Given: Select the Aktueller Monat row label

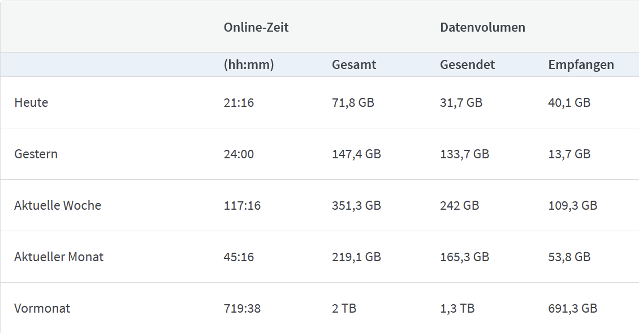Looking at the screenshot, I should point(59,257).
